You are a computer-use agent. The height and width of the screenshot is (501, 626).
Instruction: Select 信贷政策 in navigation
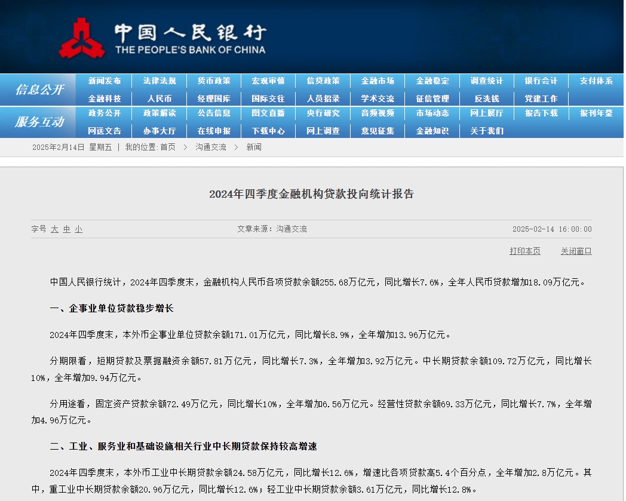(x=323, y=81)
